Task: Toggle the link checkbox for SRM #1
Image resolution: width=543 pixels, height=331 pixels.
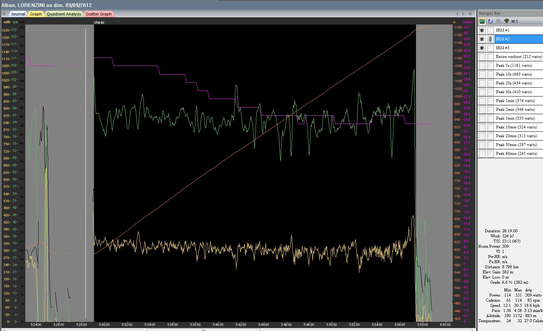Action: (x=490, y=30)
